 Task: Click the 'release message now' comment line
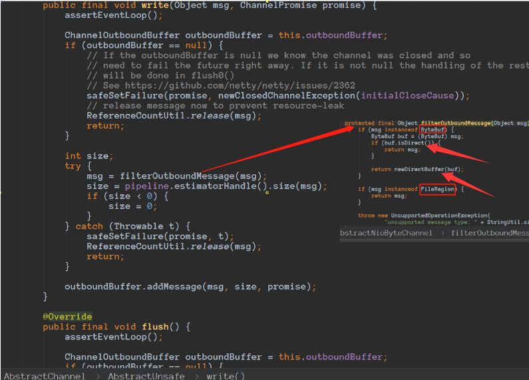point(215,106)
